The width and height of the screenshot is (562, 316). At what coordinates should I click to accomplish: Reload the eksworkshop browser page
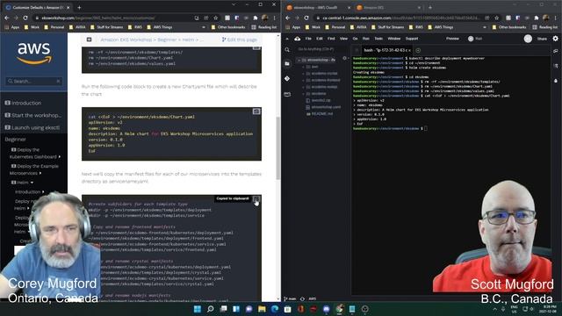click(25, 18)
